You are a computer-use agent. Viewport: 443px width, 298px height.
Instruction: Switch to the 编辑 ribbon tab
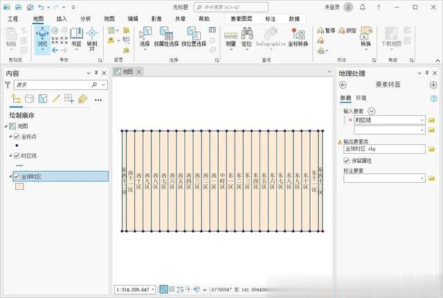pyautogui.click(x=133, y=19)
